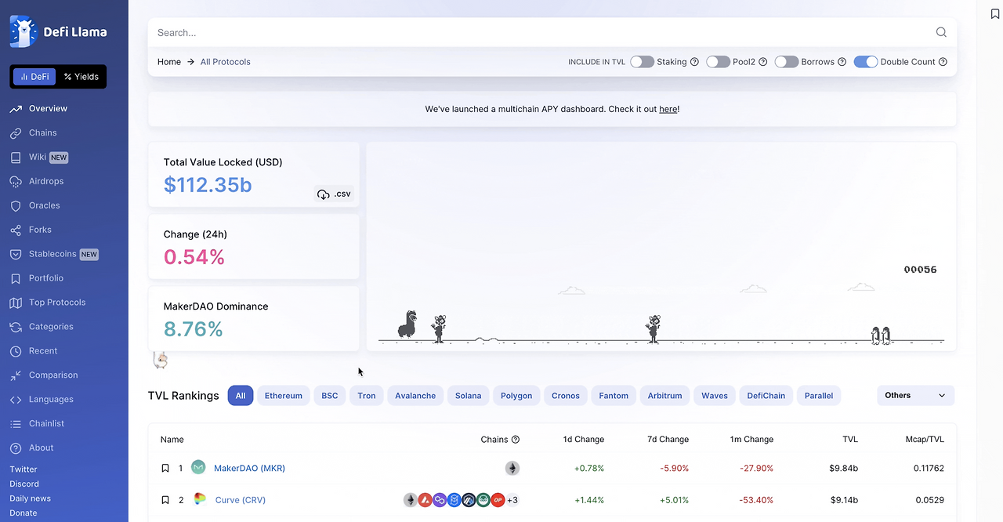Enable the Staking toggle

coord(642,62)
